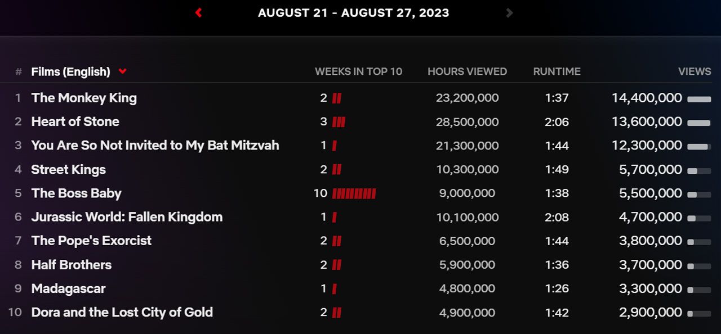Select the Runtime column header

point(557,71)
